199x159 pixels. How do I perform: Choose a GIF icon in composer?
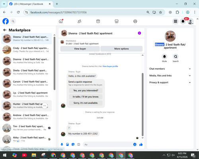click(79, 144)
